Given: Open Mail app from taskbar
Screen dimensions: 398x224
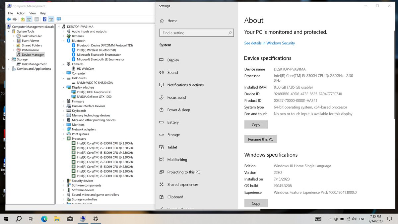Looking at the screenshot, I should [x=70, y=219].
